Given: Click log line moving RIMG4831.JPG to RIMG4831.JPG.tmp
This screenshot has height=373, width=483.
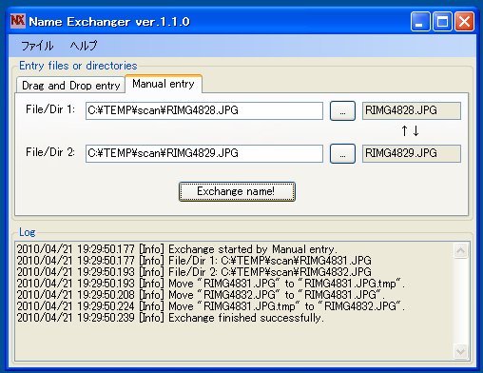Looking at the screenshot, I should point(211,284).
